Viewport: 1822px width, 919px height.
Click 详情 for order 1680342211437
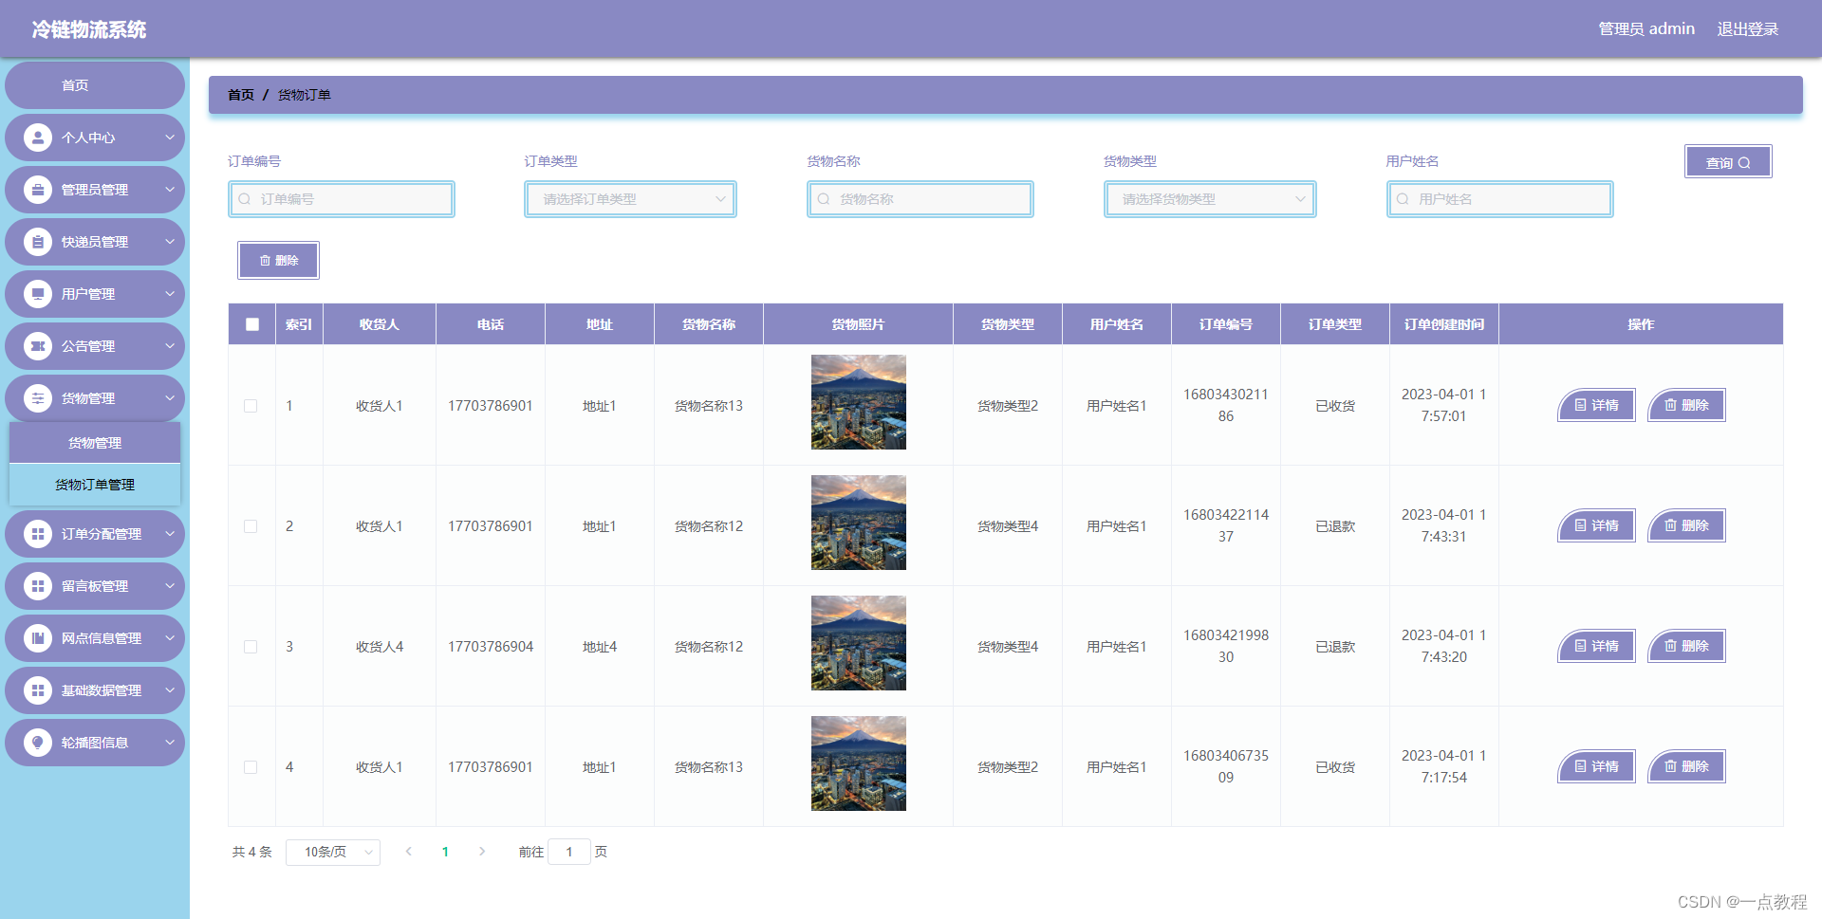(x=1597, y=526)
